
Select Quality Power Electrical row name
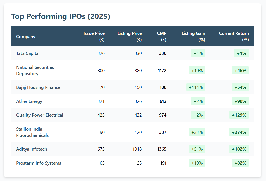click(x=40, y=115)
